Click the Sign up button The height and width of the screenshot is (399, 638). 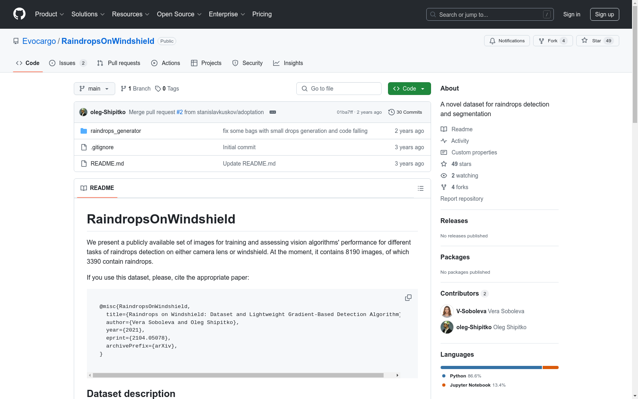pyautogui.click(x=605, y=14)
